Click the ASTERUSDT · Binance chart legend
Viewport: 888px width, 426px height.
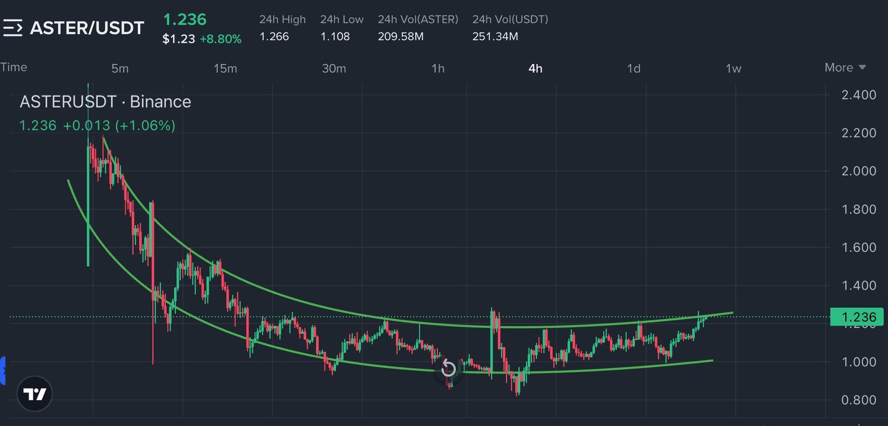[x=105, y=102]
